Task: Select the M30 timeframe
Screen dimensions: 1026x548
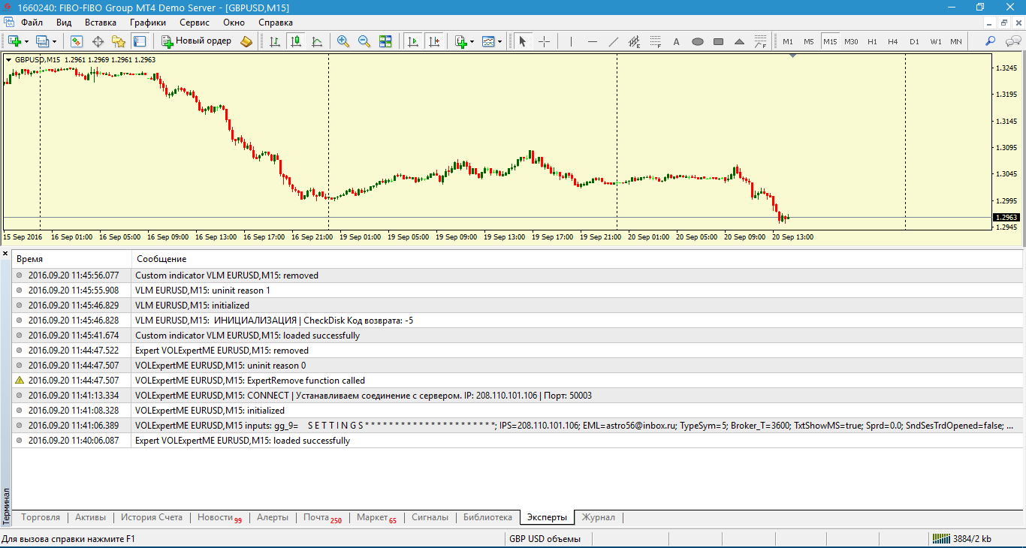Action: pyautogui.click(x=851, y=41)
